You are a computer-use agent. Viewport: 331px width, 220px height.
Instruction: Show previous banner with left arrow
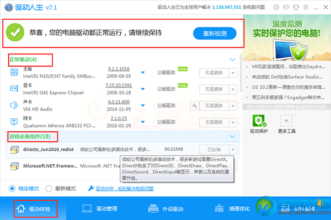click(247, 38)
